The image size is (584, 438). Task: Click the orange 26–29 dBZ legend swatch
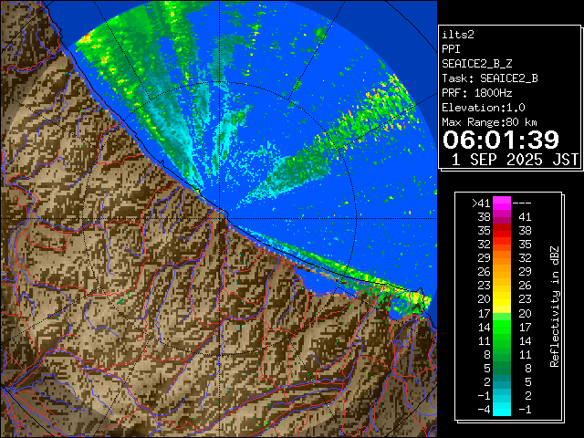501,271
